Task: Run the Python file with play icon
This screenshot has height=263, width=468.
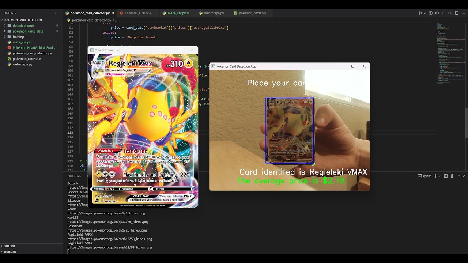Action: tap(420, 13)
